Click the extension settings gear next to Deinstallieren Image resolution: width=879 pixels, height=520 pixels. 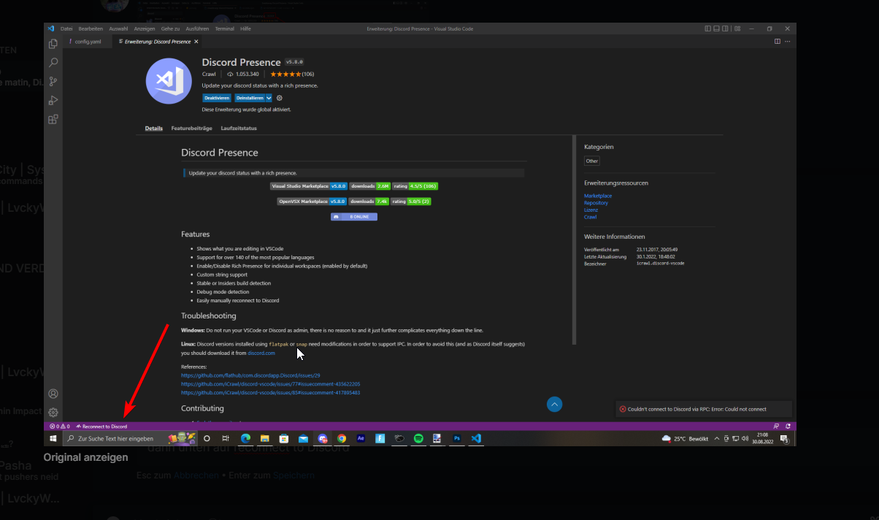pyautogui.click(x=280, y=98)
